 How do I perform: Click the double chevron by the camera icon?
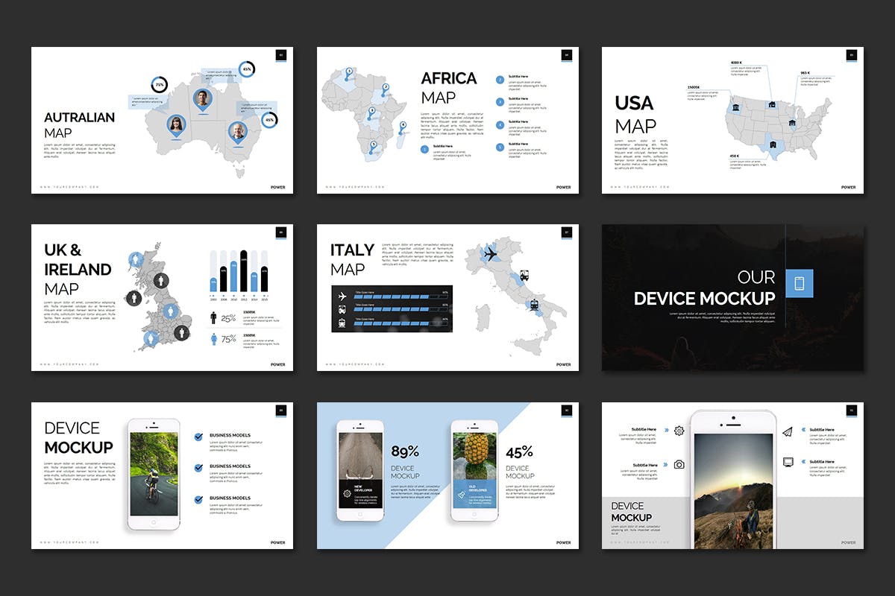(665, 465)
